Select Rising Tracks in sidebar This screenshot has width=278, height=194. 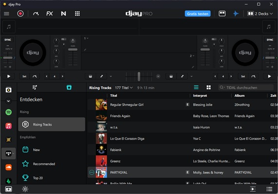tap(52, 124)
